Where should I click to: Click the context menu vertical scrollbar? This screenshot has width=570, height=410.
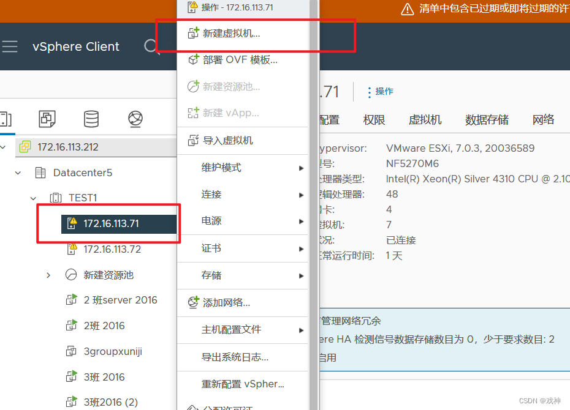314,205
